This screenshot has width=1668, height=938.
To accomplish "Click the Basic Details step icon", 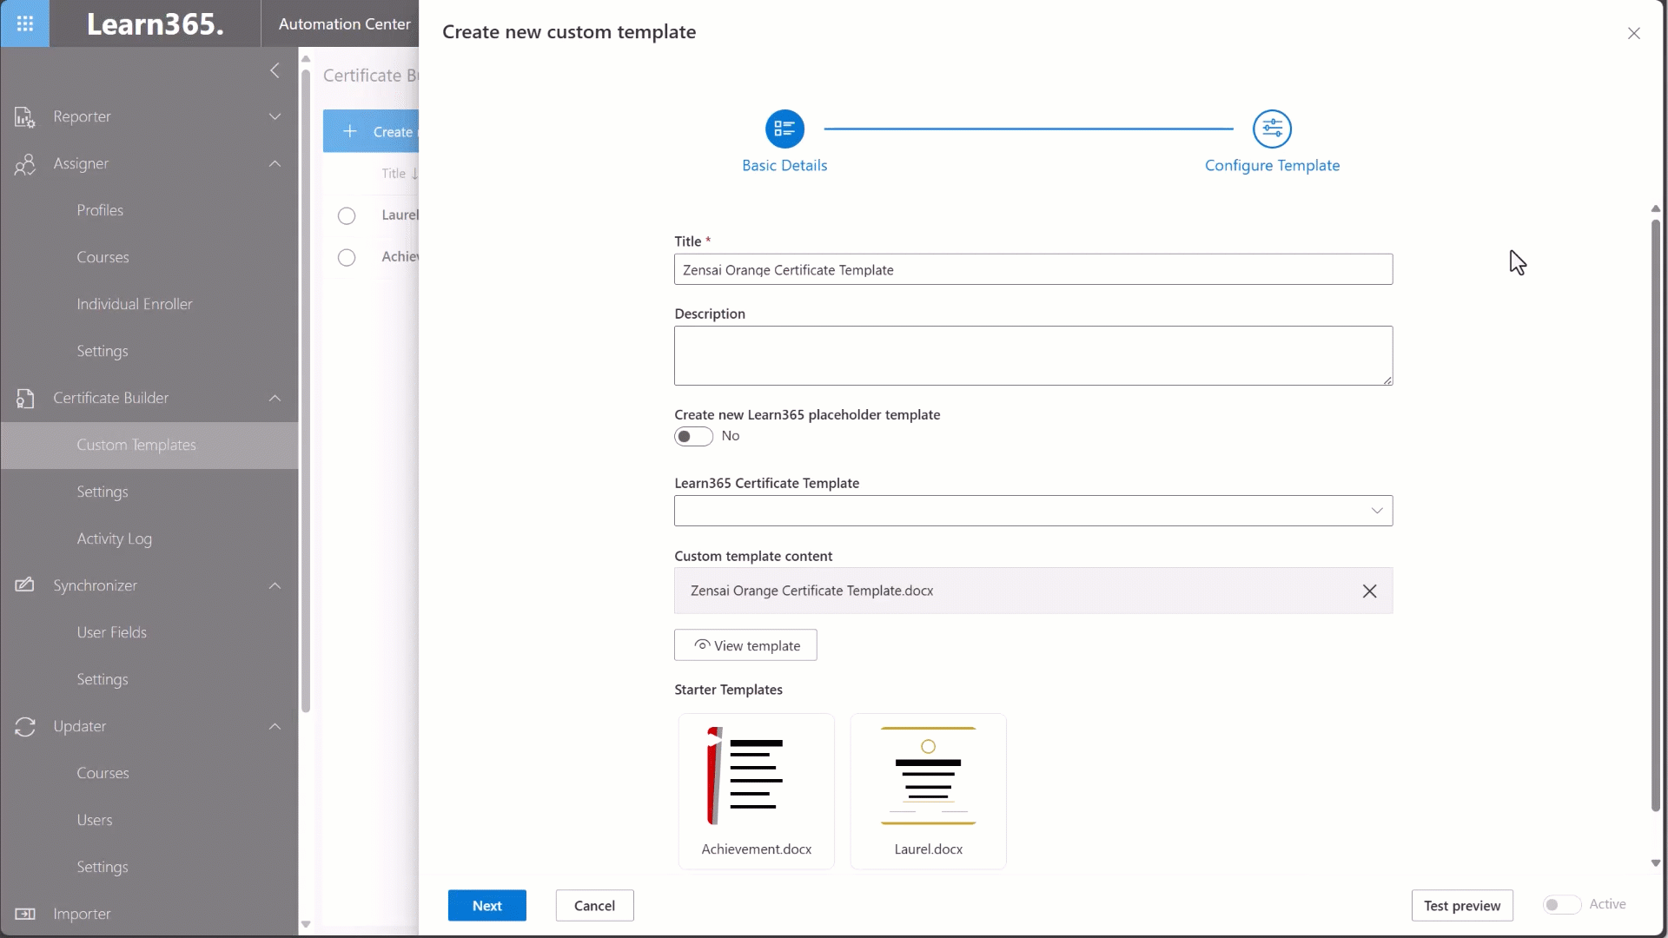I will pos(784,129).
